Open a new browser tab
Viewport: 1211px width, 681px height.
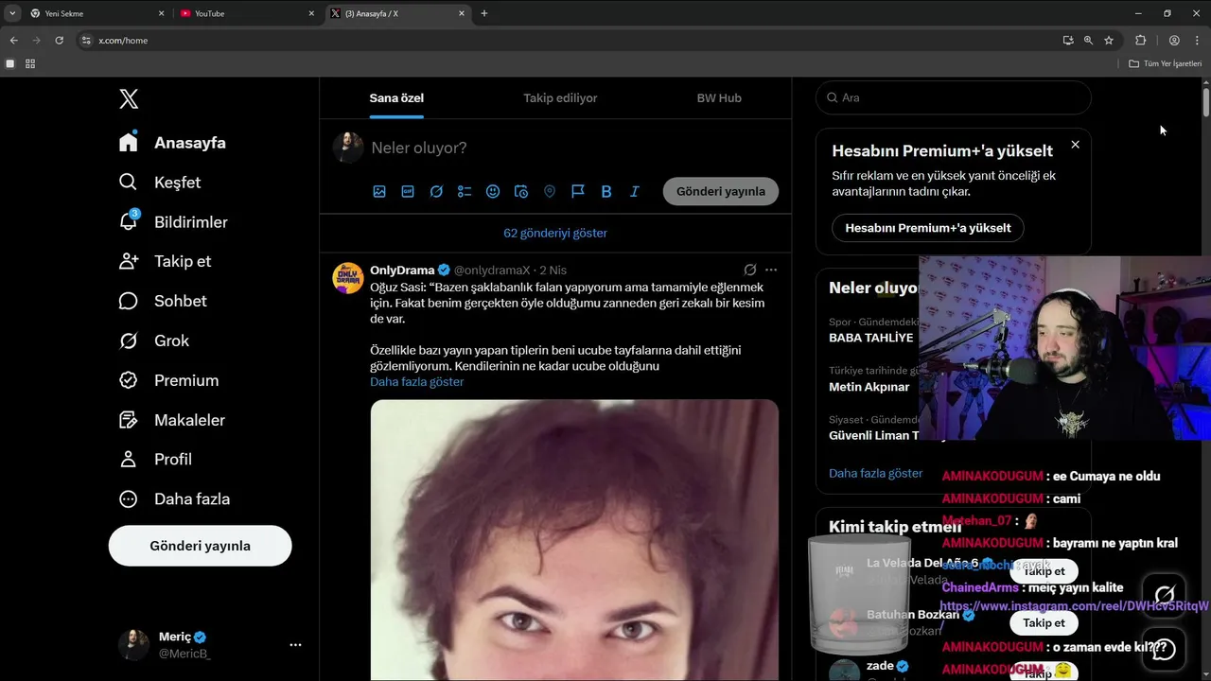484,13
